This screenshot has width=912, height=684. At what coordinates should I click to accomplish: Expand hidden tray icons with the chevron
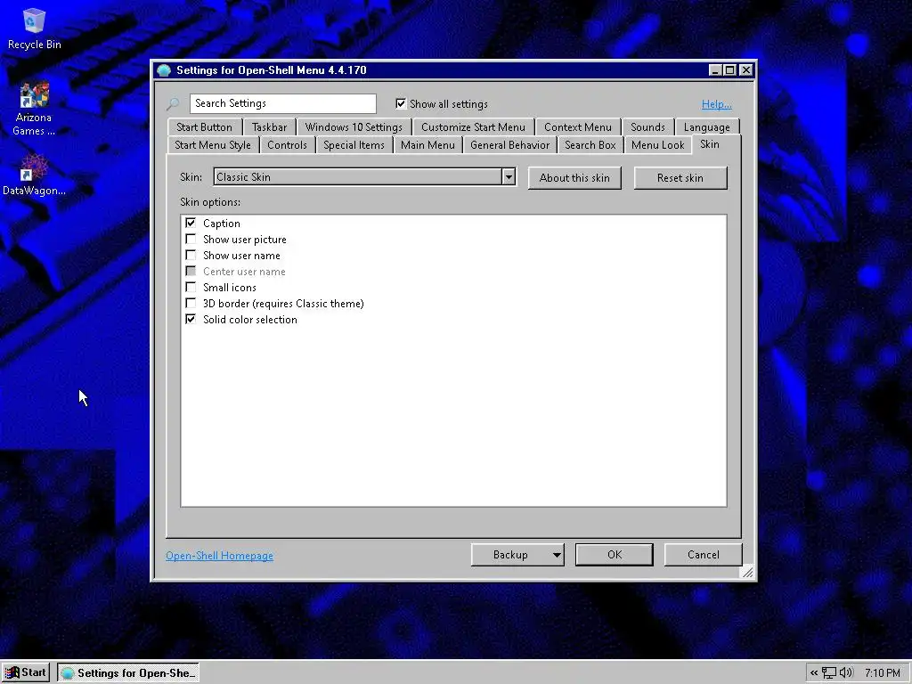coord(814,673)
